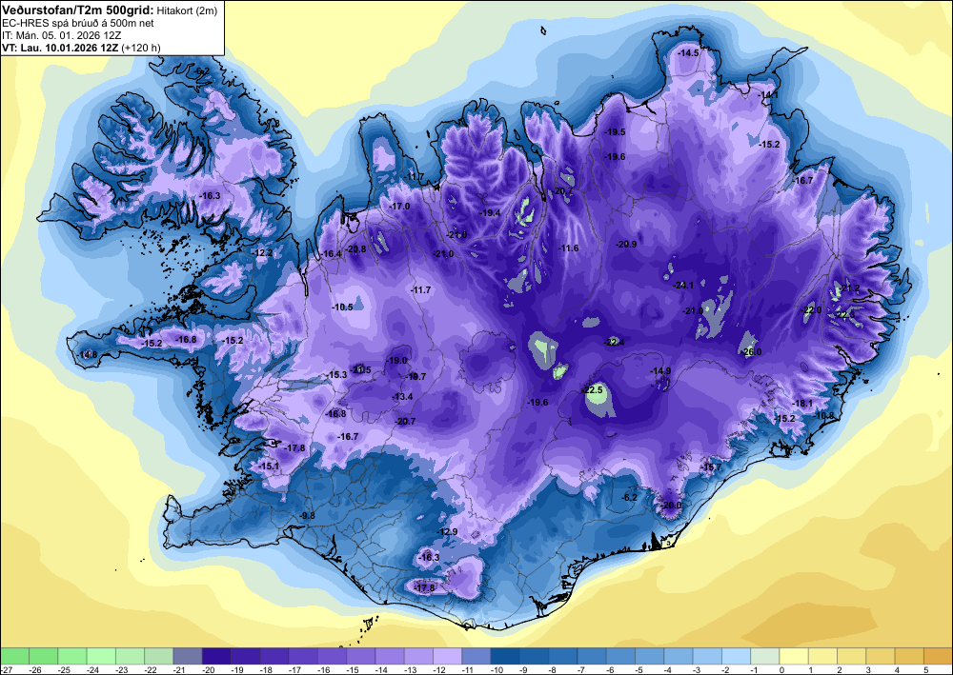Click the -12.2 temperature value
The height and width of the screenshot is (675, 953).
[x=263, y=252]
